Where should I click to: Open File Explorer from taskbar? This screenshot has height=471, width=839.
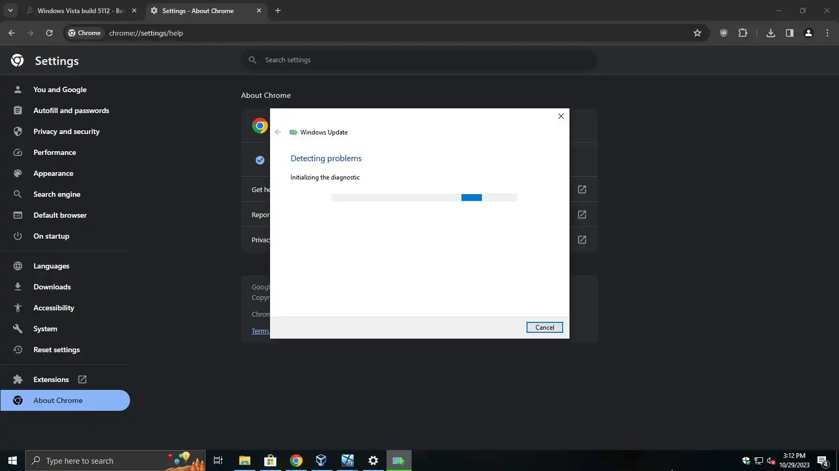coord(245,461)
